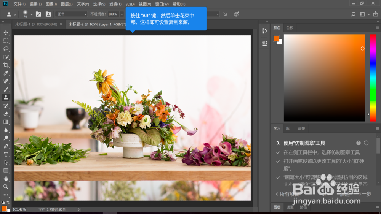381x214 pixels.
Task: Open the History panel icon
Action: (x=264, y=30)
